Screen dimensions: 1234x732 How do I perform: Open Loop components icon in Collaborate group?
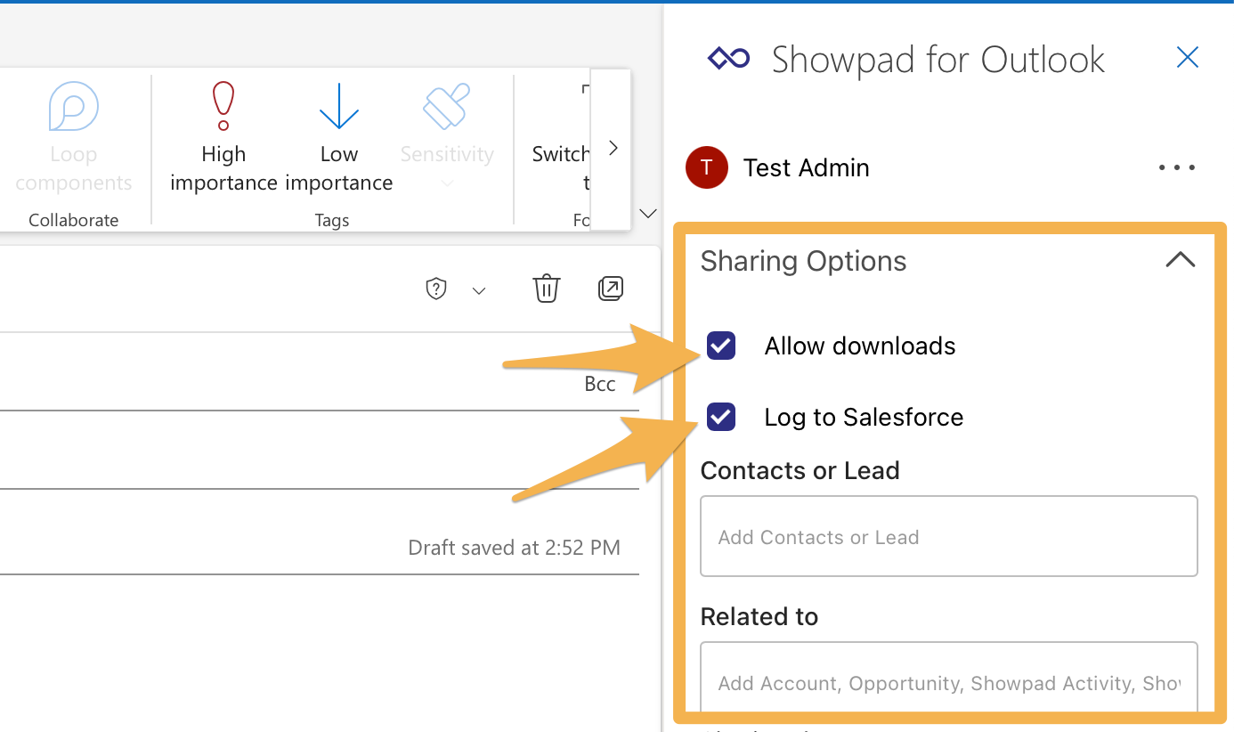(73, 106)
